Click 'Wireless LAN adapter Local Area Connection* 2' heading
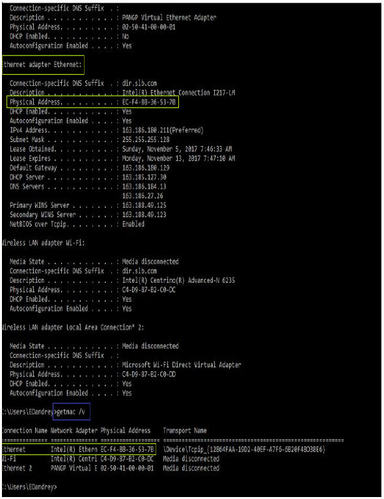Screen dimensions: 384x499 click(x=73, y=328)
